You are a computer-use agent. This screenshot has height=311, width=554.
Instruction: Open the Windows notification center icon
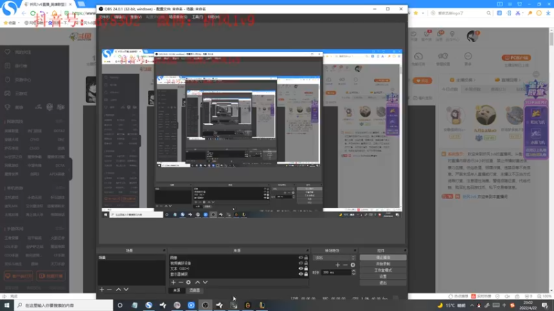point(545,305)
